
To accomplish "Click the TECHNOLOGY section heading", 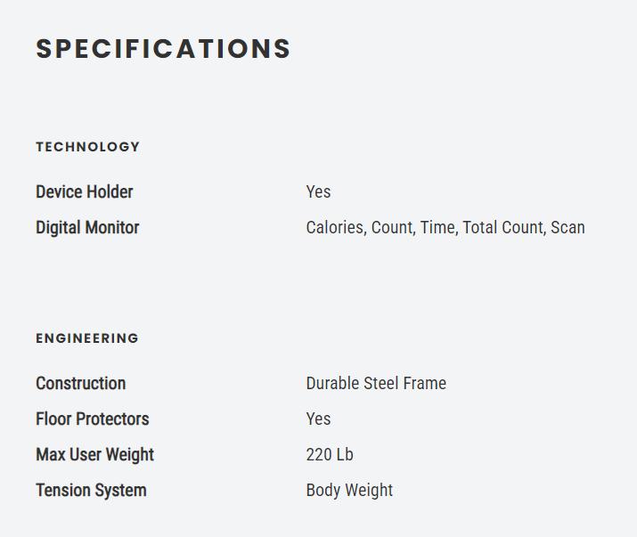I will (88, 147).
